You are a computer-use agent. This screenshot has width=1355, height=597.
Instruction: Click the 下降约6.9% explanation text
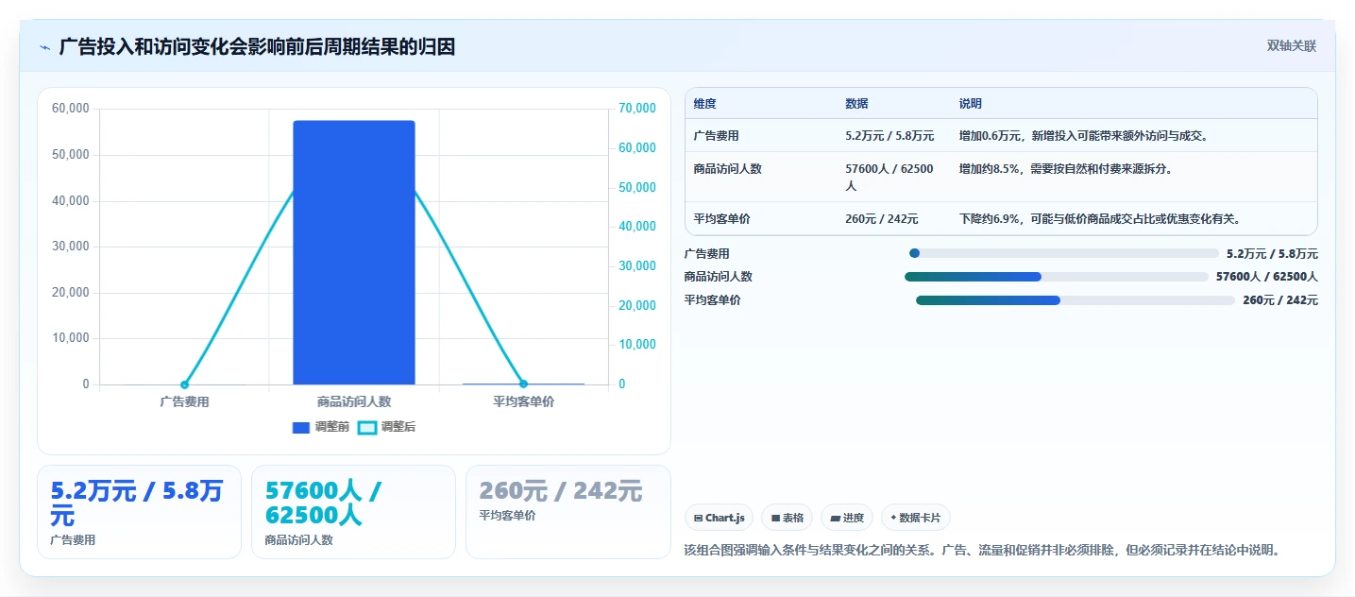point(1100,219)
